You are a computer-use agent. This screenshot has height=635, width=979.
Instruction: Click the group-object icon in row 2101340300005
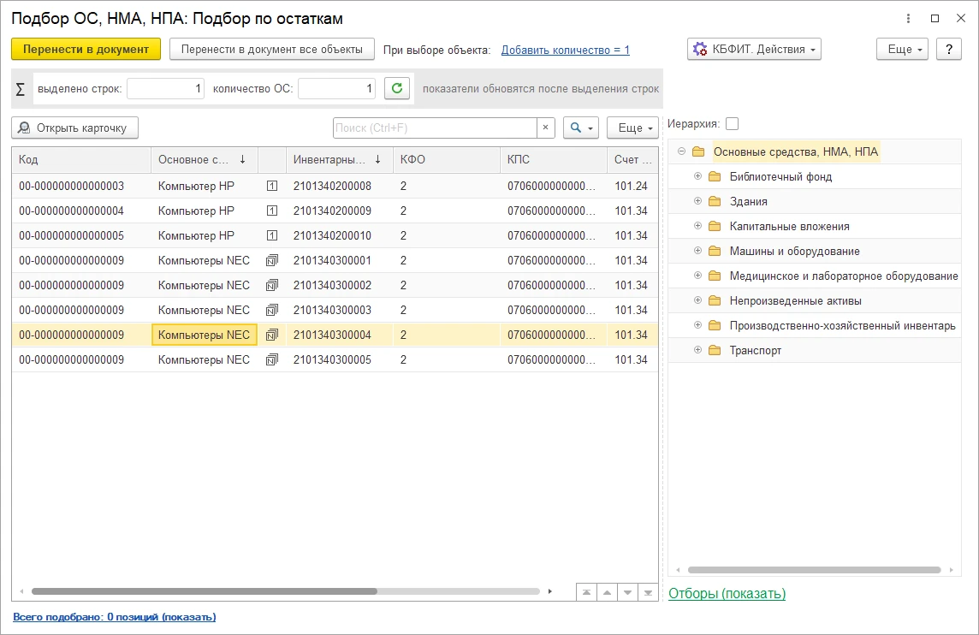[x=272, y=359]
